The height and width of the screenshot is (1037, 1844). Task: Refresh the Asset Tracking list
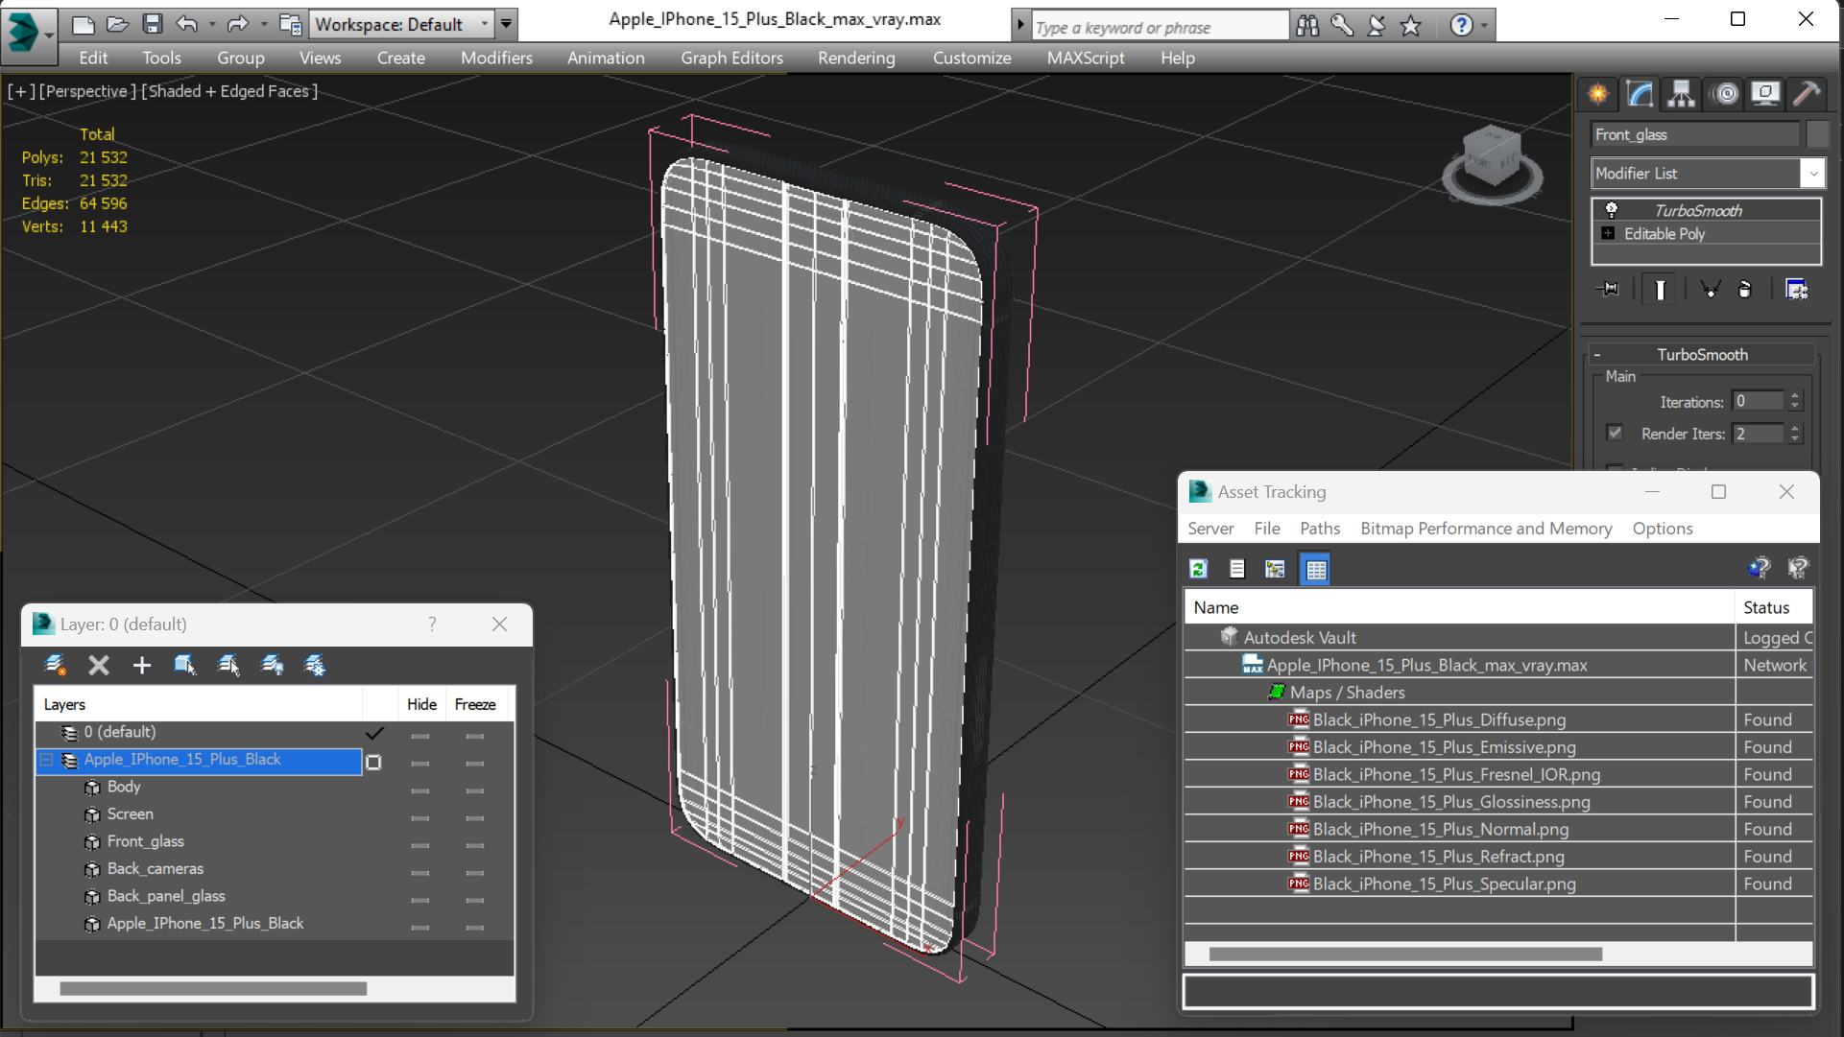pyautogui.click(x=1199, y=569)
